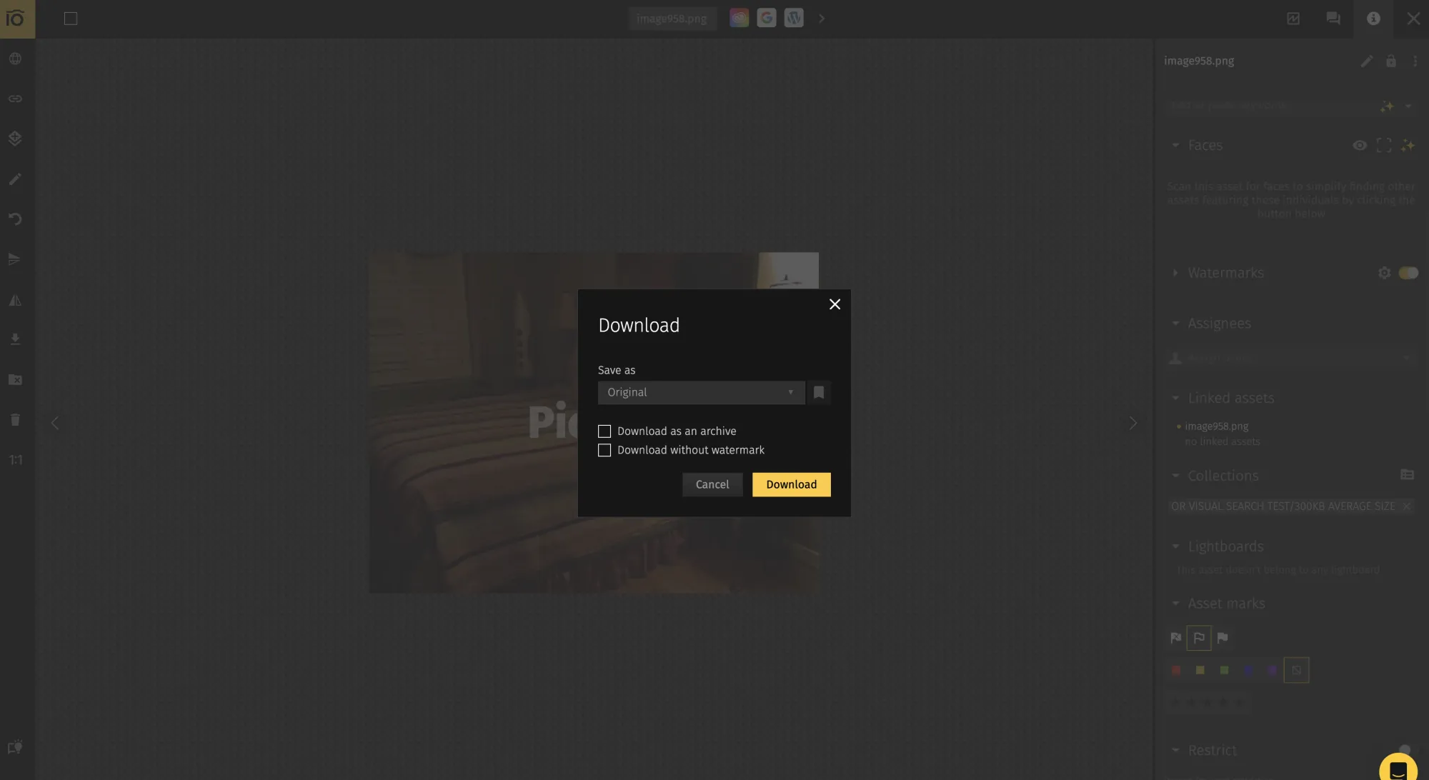The height and width of the screenshot is (780, 1429).
Task: Click the layers revision icon in left sidebar
Action: point(15,139)
